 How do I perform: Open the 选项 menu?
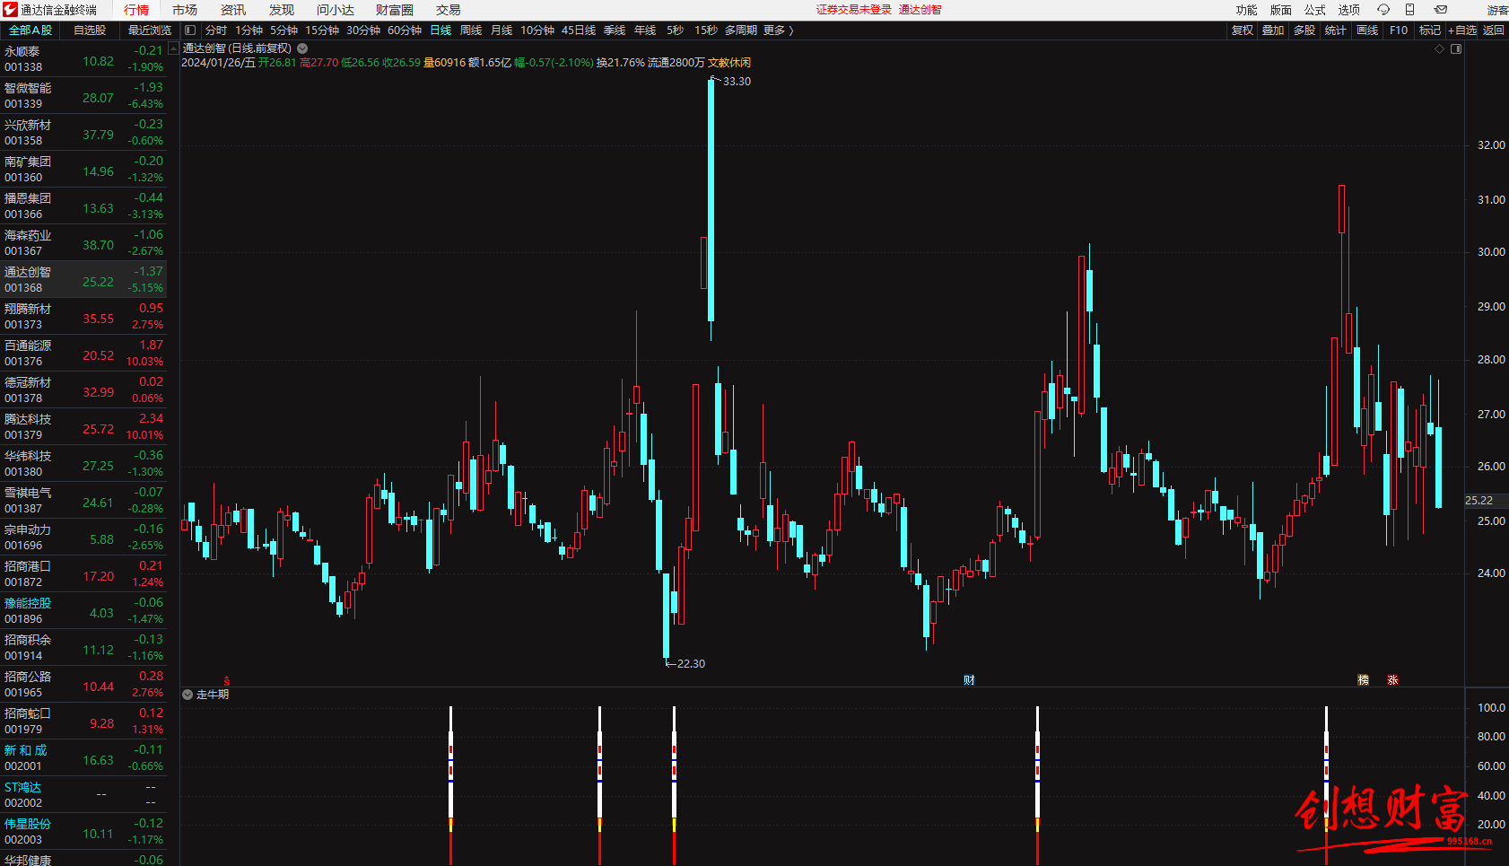pyautogui.click(x=1349, y=10)
